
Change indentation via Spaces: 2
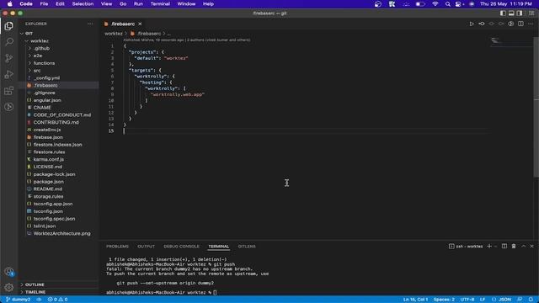[x=444, y=300]
